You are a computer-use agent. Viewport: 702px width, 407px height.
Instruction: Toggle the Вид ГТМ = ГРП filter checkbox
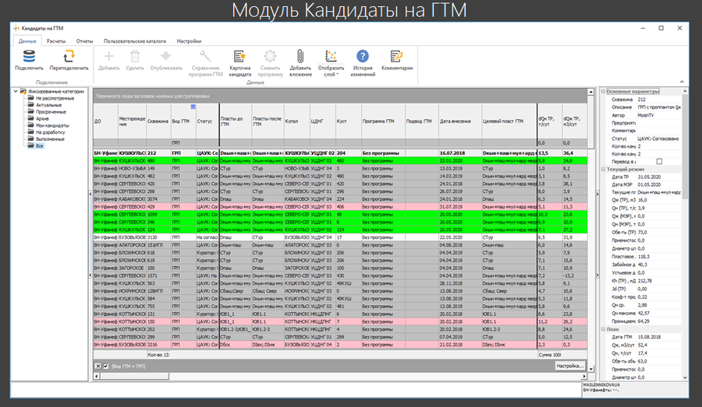[x=106, y=366]
